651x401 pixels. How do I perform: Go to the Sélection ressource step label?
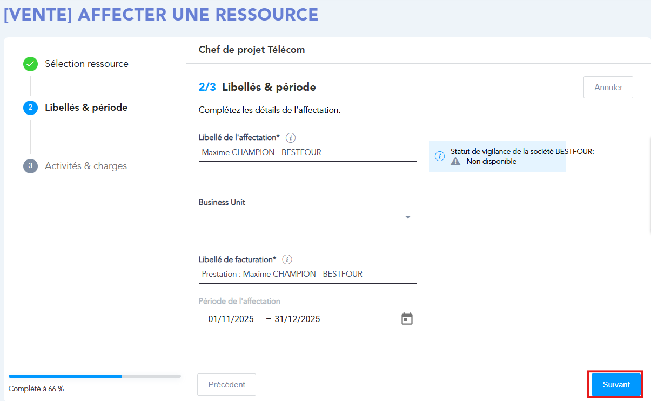coord(86,64)
